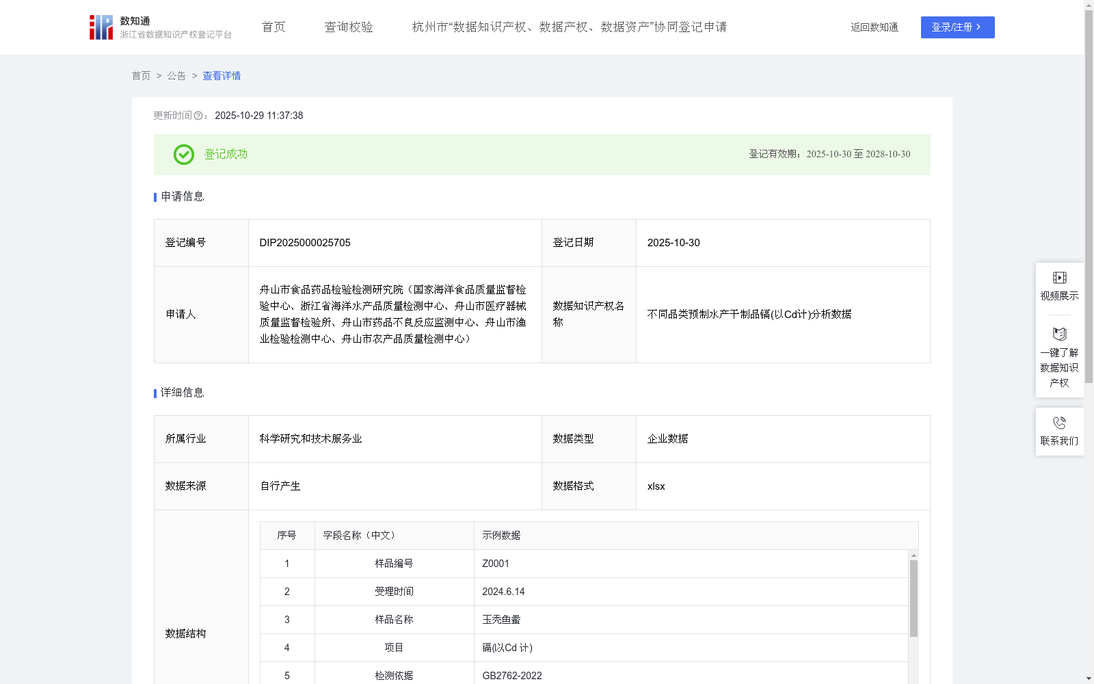Click the xlsx data format value
Screen dimensions: 1094x684
656,486
